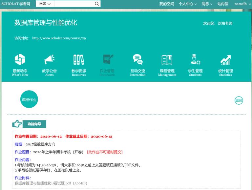Download the B卷试题.pdf attachment

(x=51, y=183)
